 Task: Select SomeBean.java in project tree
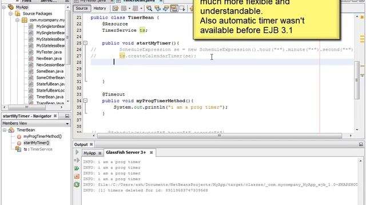(x=50, y=71)
